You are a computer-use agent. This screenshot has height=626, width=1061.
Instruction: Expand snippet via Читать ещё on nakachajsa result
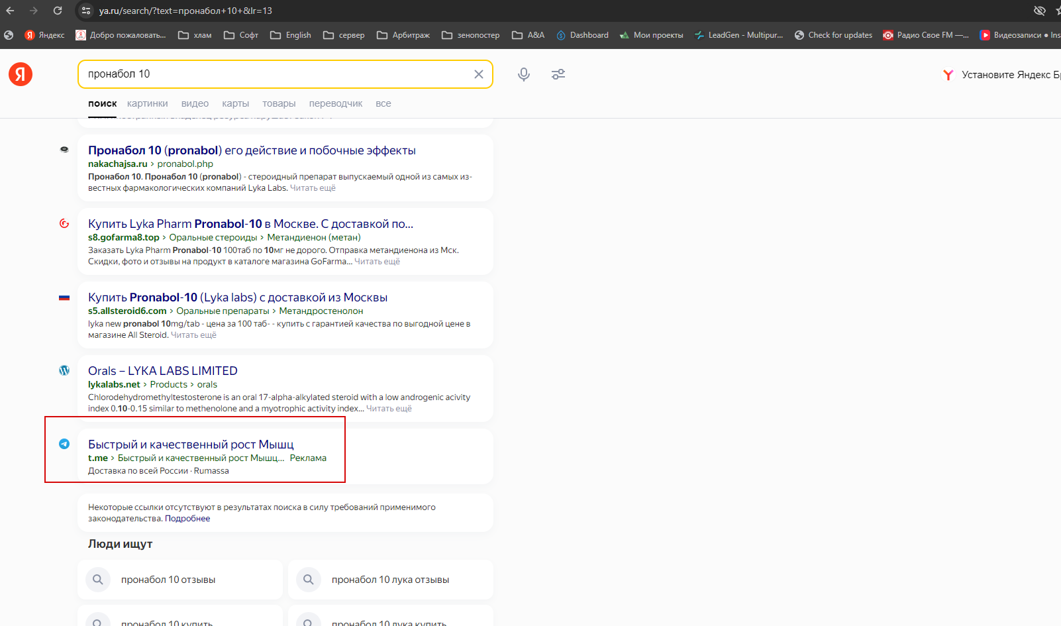(x=313, y=188)
